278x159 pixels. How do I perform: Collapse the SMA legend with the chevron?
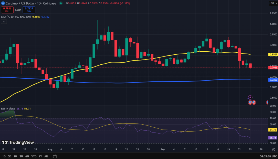click(x=4, y=21)
